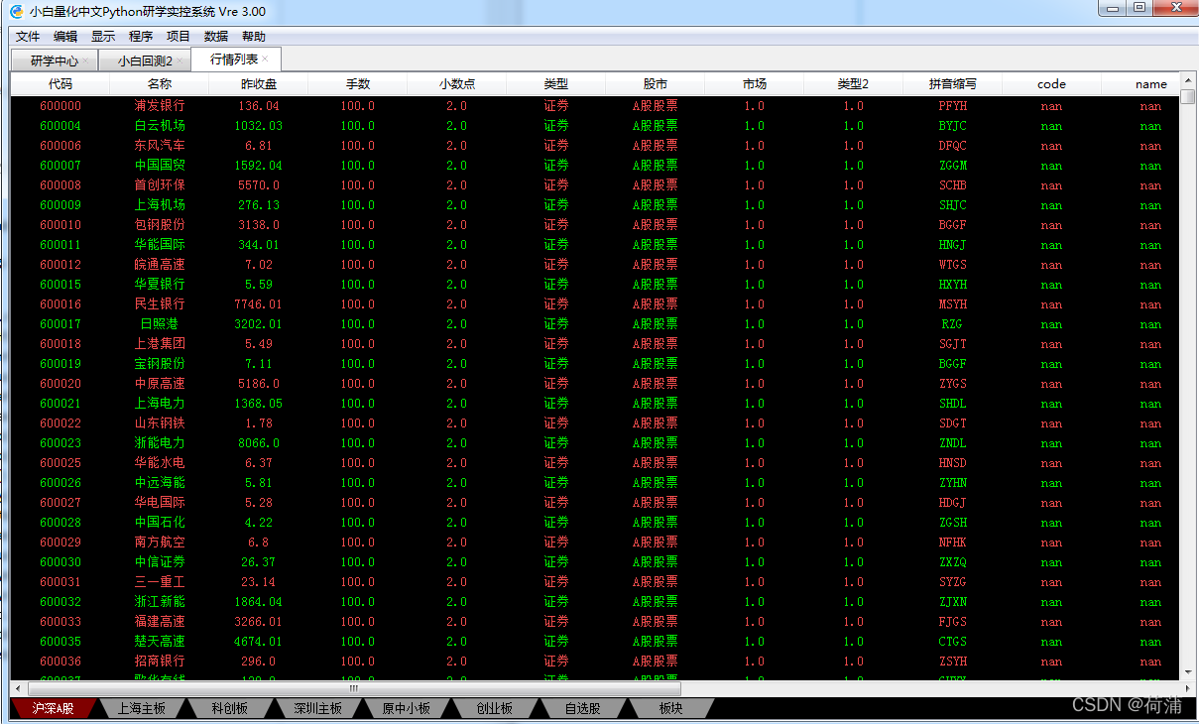Viewport: 1199px width, 724px height.
Task: Open the 帮助 menu
Action: point(254,37)
